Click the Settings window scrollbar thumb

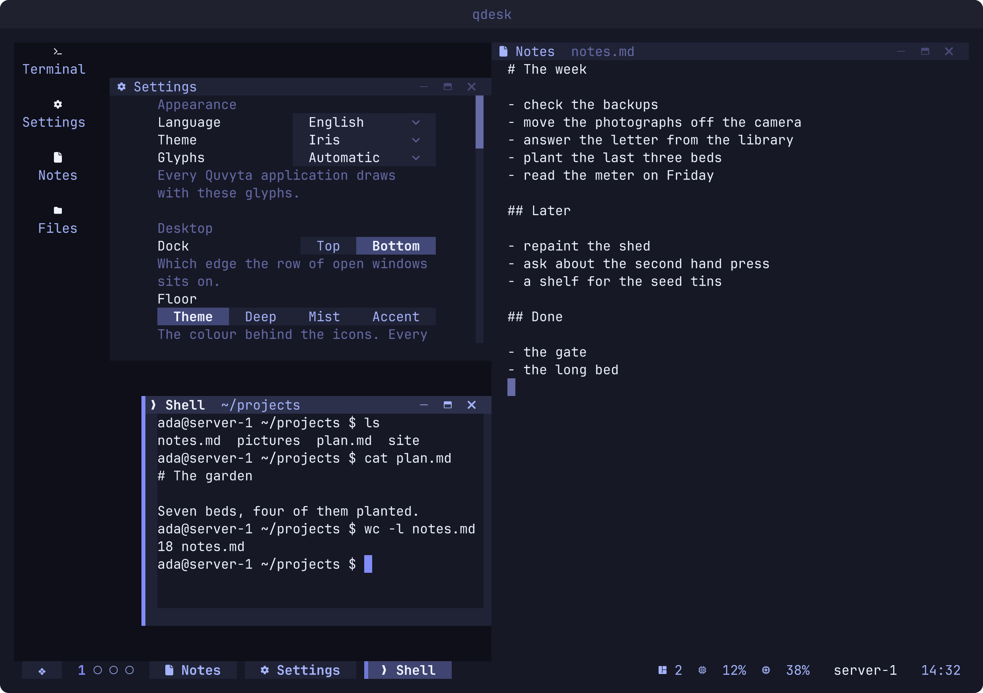pyautogui.click(x=480, y=122)
